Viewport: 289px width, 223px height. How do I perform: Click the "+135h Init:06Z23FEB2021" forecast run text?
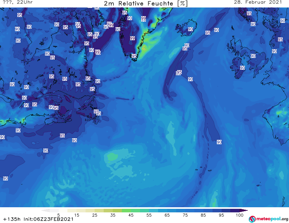(38, 219)
